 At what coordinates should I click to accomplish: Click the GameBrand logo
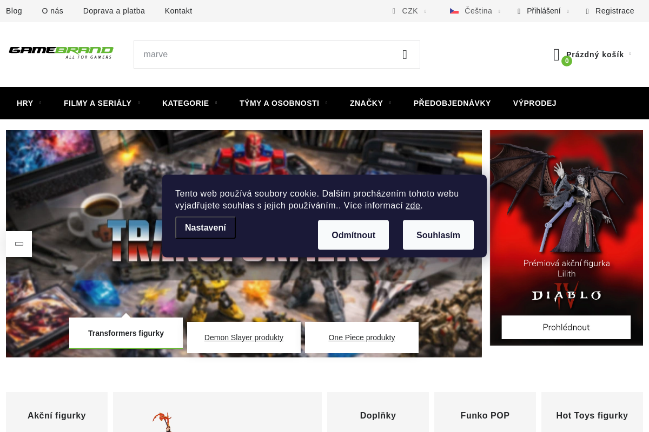[x=61, y=52]
